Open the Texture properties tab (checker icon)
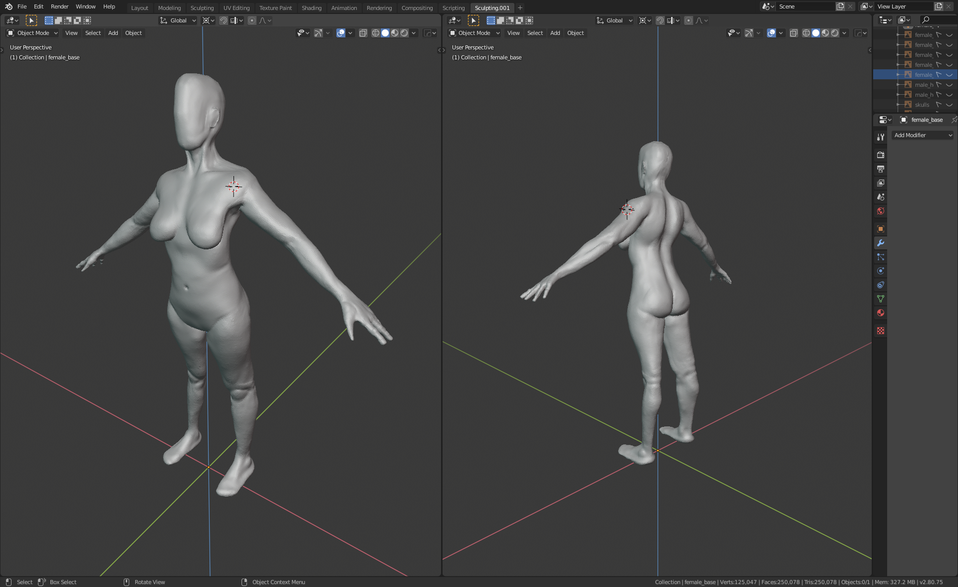The height and width of the screenshot is (587, 958). tap(881, 331)
